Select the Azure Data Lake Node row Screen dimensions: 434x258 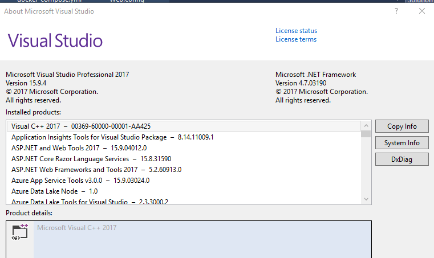tap(184, 191)
